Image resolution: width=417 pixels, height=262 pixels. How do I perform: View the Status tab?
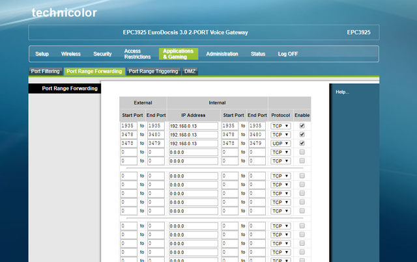[x=258, y=54]
